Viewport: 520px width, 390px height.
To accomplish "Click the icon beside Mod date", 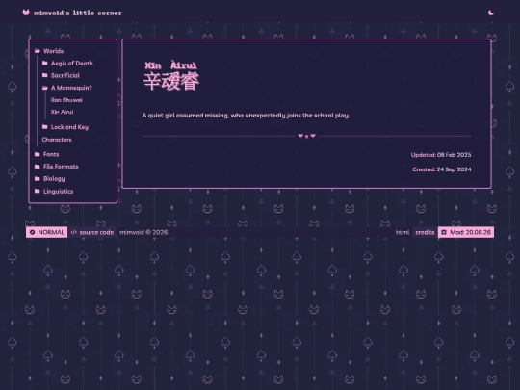I will point(444,232).
